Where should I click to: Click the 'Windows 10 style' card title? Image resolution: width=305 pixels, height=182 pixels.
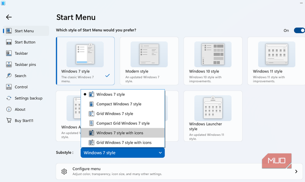pyautogui.click(x=204, y=72)
